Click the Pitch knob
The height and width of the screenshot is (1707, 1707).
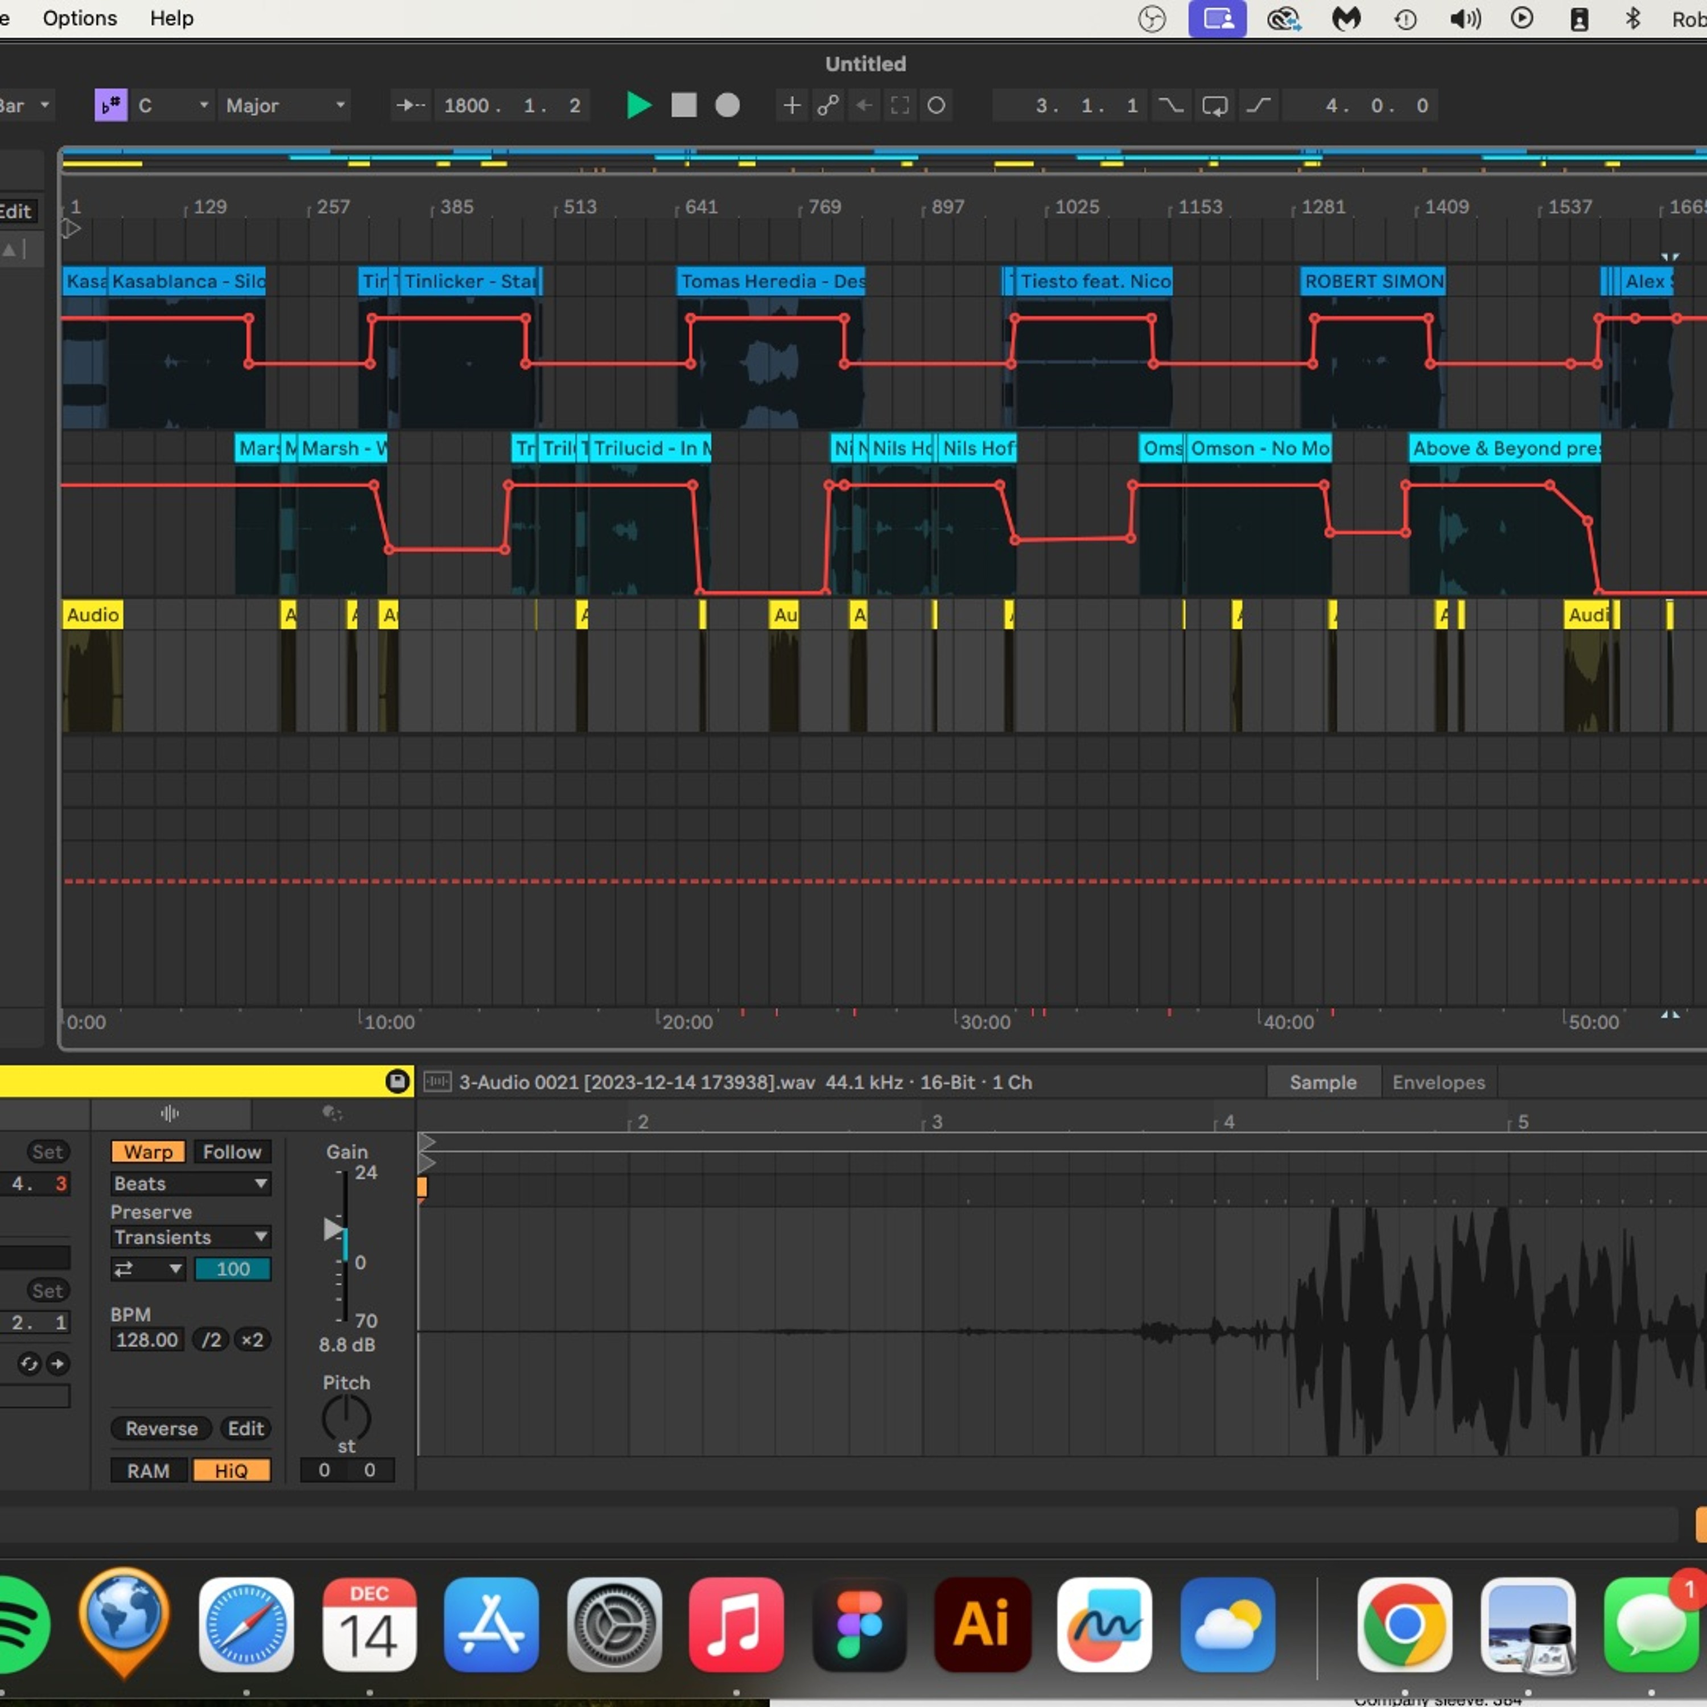click(x=347, y=1418)
